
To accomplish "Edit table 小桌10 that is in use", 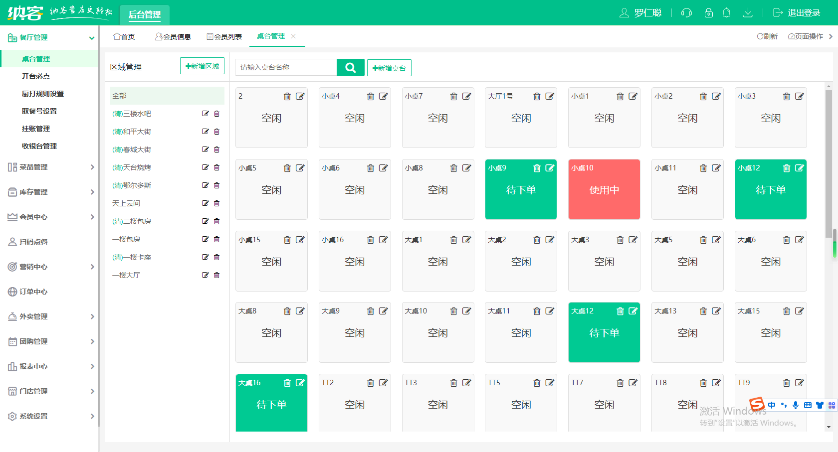I will tap(632, 168).
